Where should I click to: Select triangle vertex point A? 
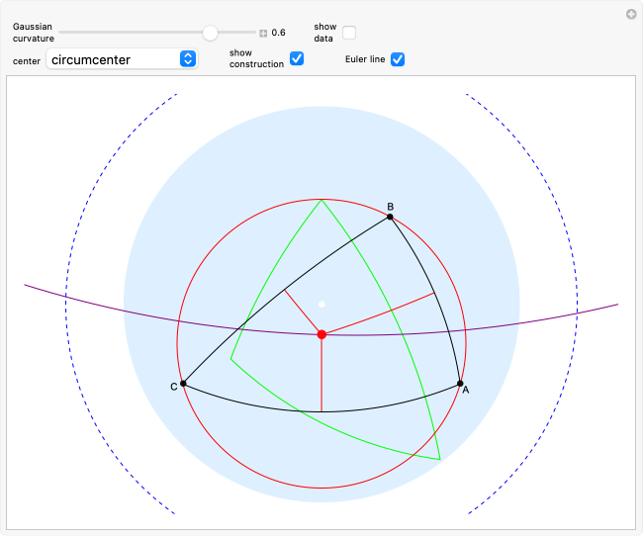click(460, 384)
